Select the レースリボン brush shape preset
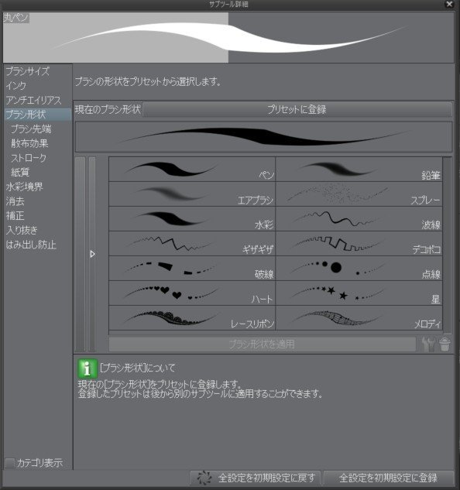Image resolution: width=460 pixels, height=490 pixels. click(192, 318)
